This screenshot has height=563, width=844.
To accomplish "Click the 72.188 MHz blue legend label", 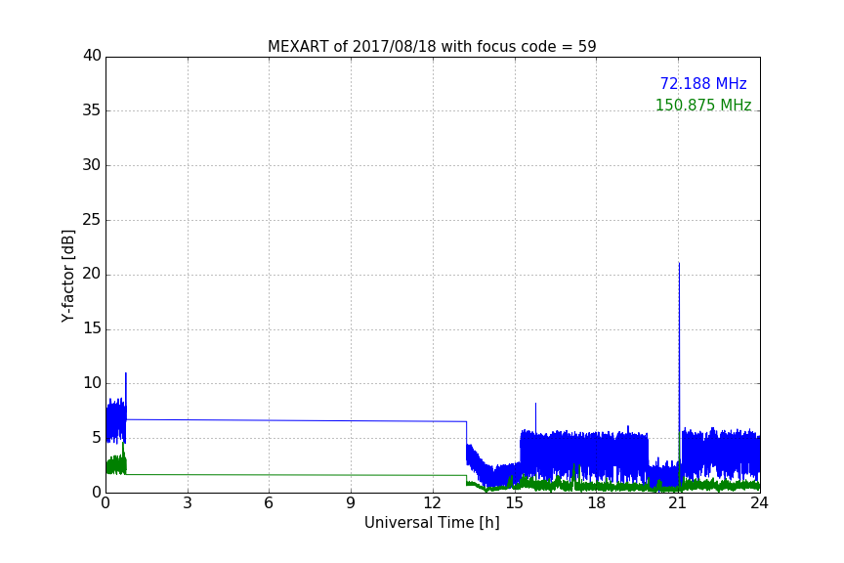I will click(x=703, y=83).
